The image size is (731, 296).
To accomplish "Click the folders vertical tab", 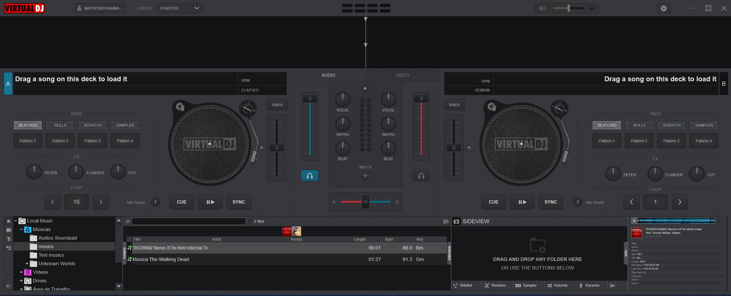I will 125,253.
